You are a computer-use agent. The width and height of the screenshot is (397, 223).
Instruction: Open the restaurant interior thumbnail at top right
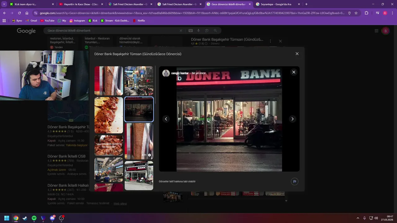tap(139, 81)
